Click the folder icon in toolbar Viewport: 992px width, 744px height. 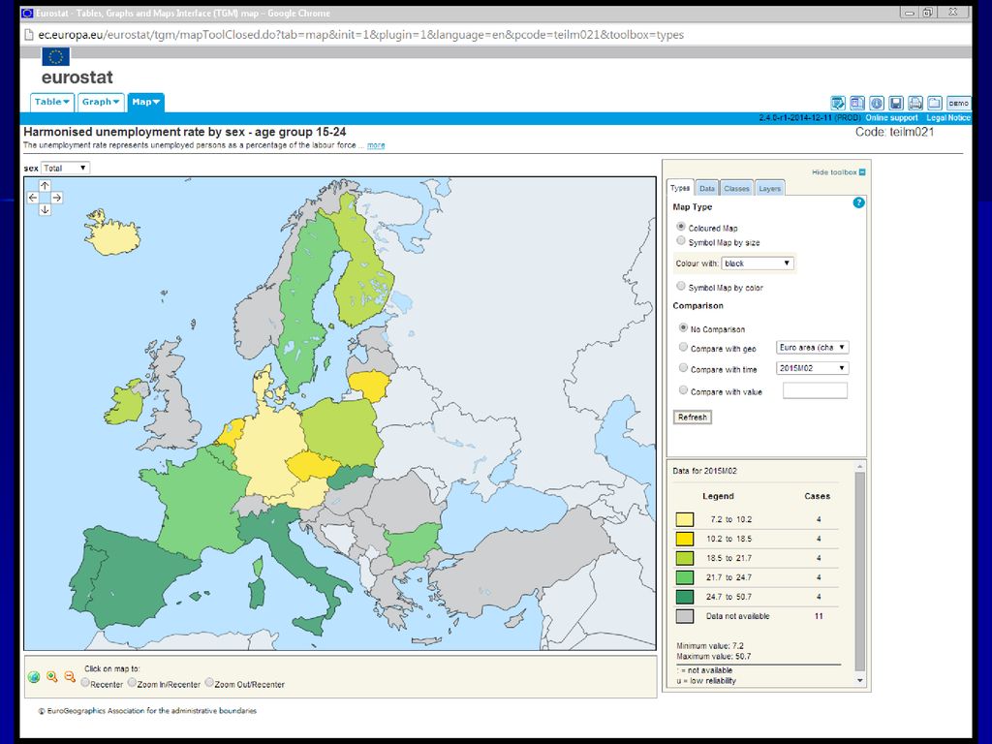935,103
